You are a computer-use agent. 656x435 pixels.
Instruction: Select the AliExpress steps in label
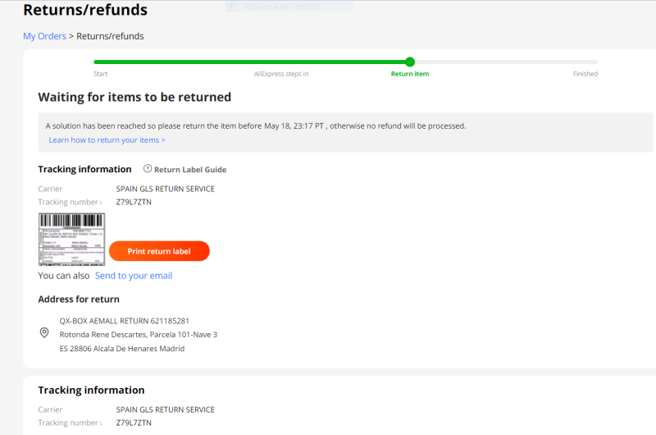tap(281, 74)
